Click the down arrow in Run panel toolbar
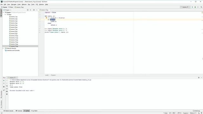The width and height of the screenshot is (203, 114). point(7,83)
